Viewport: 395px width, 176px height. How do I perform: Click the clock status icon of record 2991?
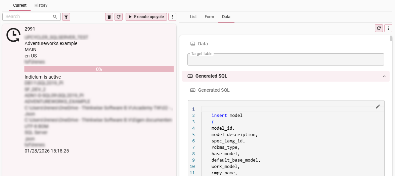point(13,35)
